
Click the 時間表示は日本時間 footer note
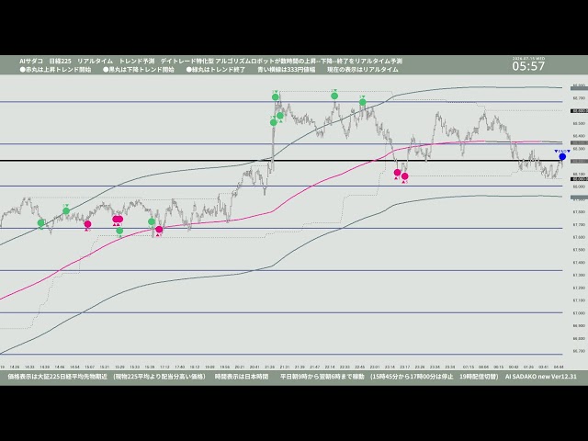(242, 376)
